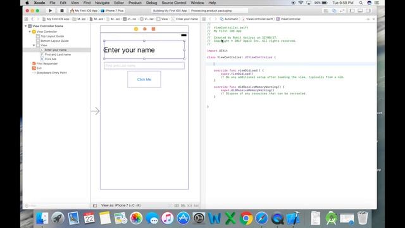Open Spotlight search in menu bar
Screen dimensions: 405x228
(361, 3)
